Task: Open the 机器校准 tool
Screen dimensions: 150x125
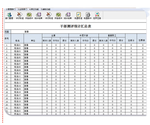Action: (x=78, y=15)
